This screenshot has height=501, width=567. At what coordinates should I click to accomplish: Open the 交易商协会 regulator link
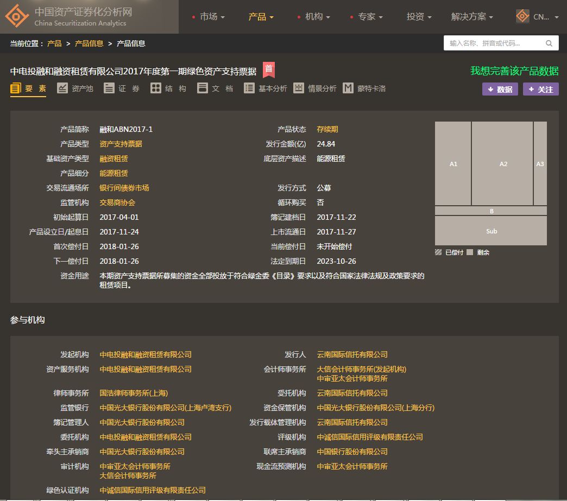117,202
